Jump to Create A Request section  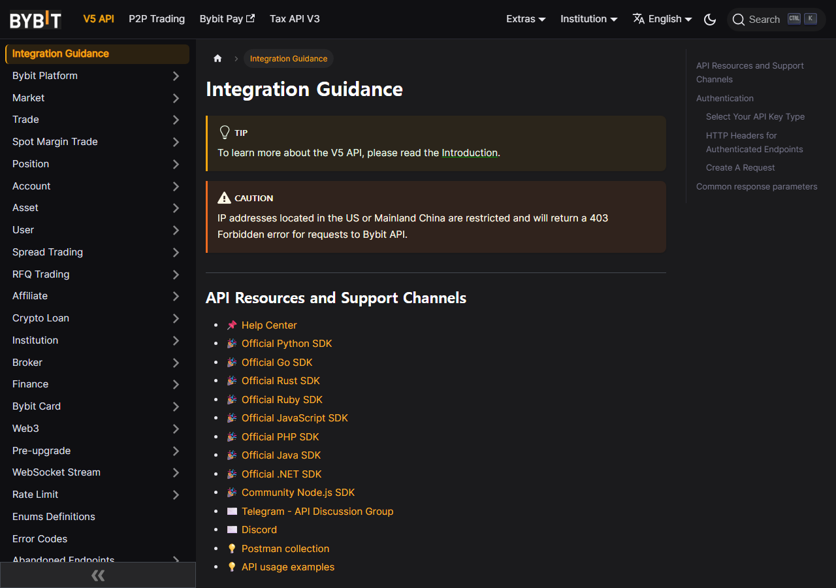(741, 168)
